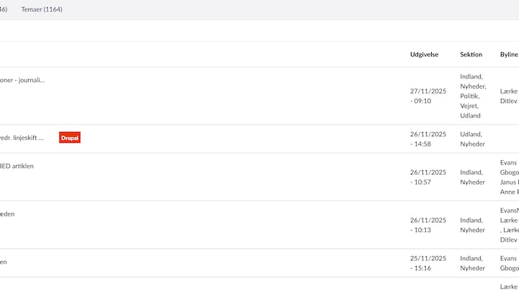Open the article title ending in 'æden'
This screenshot has width=519, height=292.
7,214
